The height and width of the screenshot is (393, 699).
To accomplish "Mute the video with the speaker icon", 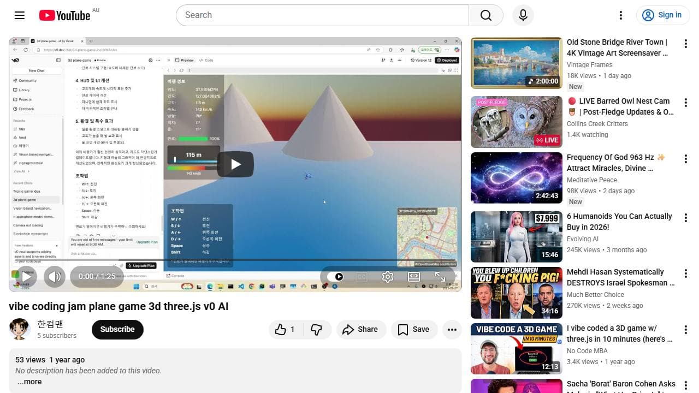I will (x=55, y=277).
